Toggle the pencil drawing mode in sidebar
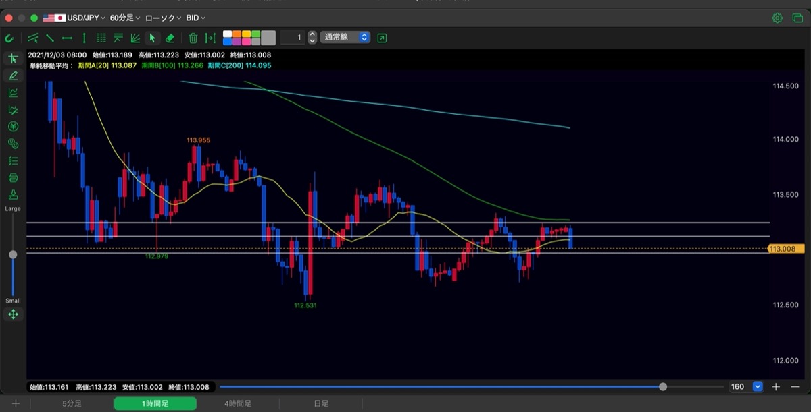Screen dimensions: 811x412 click(13, 76)
